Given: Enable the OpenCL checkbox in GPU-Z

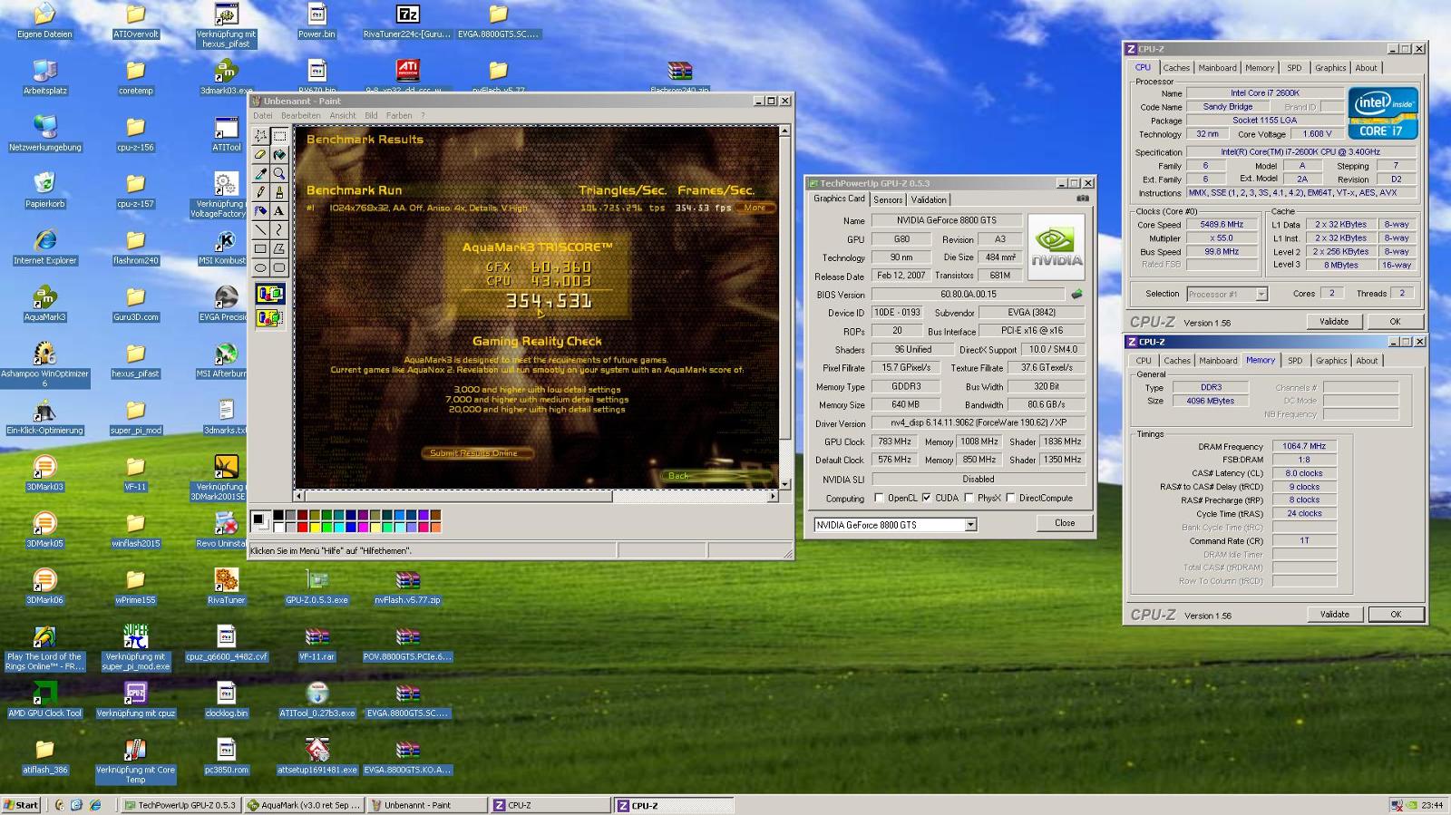Looking at the screenshot, I should coord(879,498).
